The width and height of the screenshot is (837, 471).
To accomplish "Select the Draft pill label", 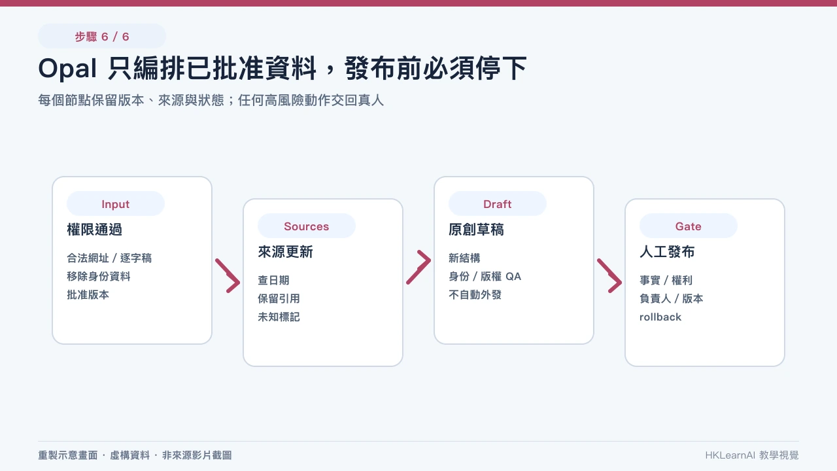I will (x=498, y=204).
